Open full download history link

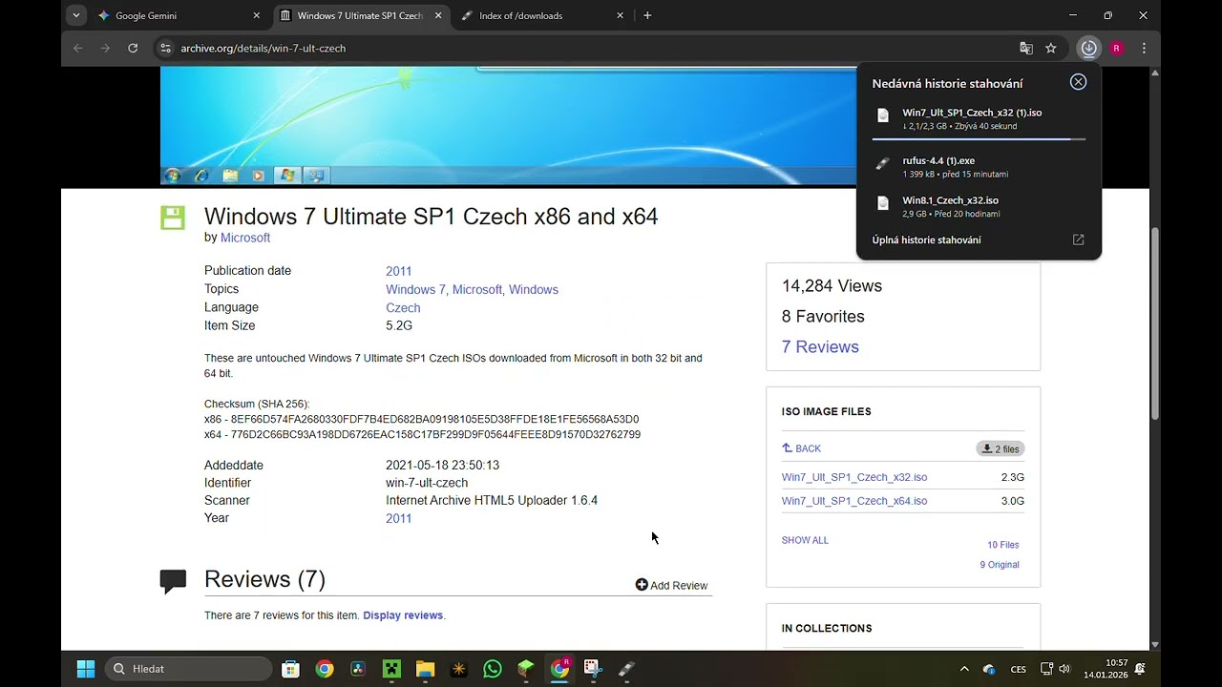click(926, 240)
